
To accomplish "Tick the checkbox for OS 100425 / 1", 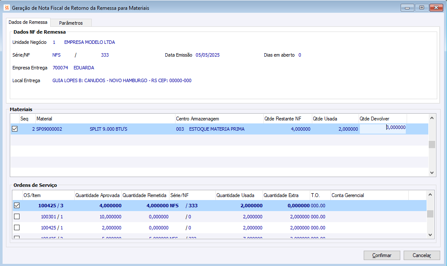I will [17, 228].
